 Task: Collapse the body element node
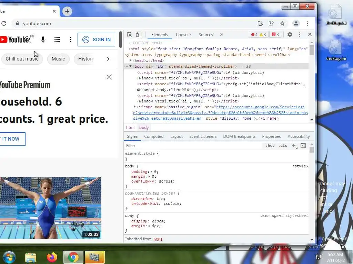[x=130, y=66]
